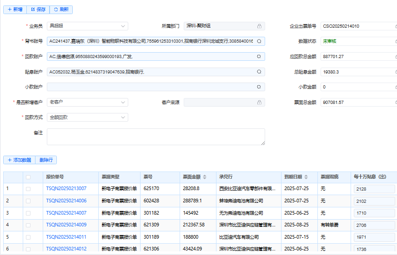The height and width of the screenshot is (255, 397).
Task: Tick the select-all checkbox in table header
Action: 28,177
